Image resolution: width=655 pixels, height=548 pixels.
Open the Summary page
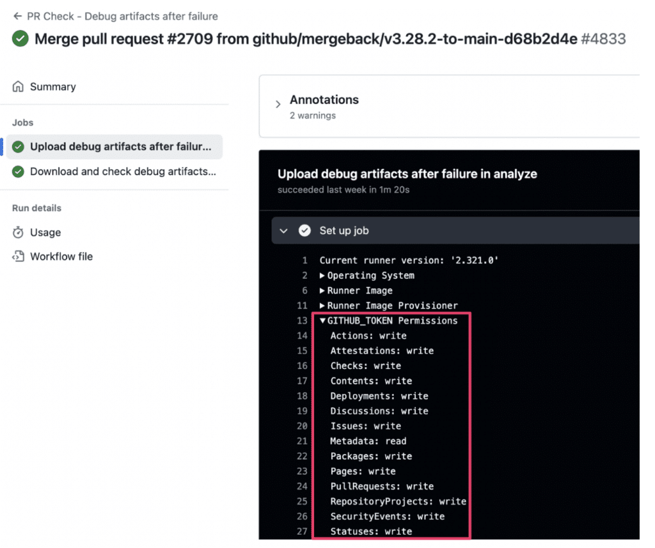(x=52, y=86)
